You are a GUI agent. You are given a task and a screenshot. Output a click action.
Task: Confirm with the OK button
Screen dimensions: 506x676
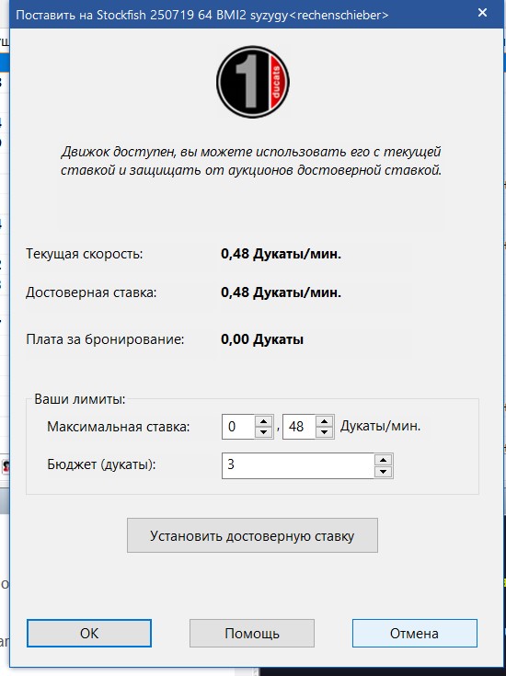(x=89, y=634)
